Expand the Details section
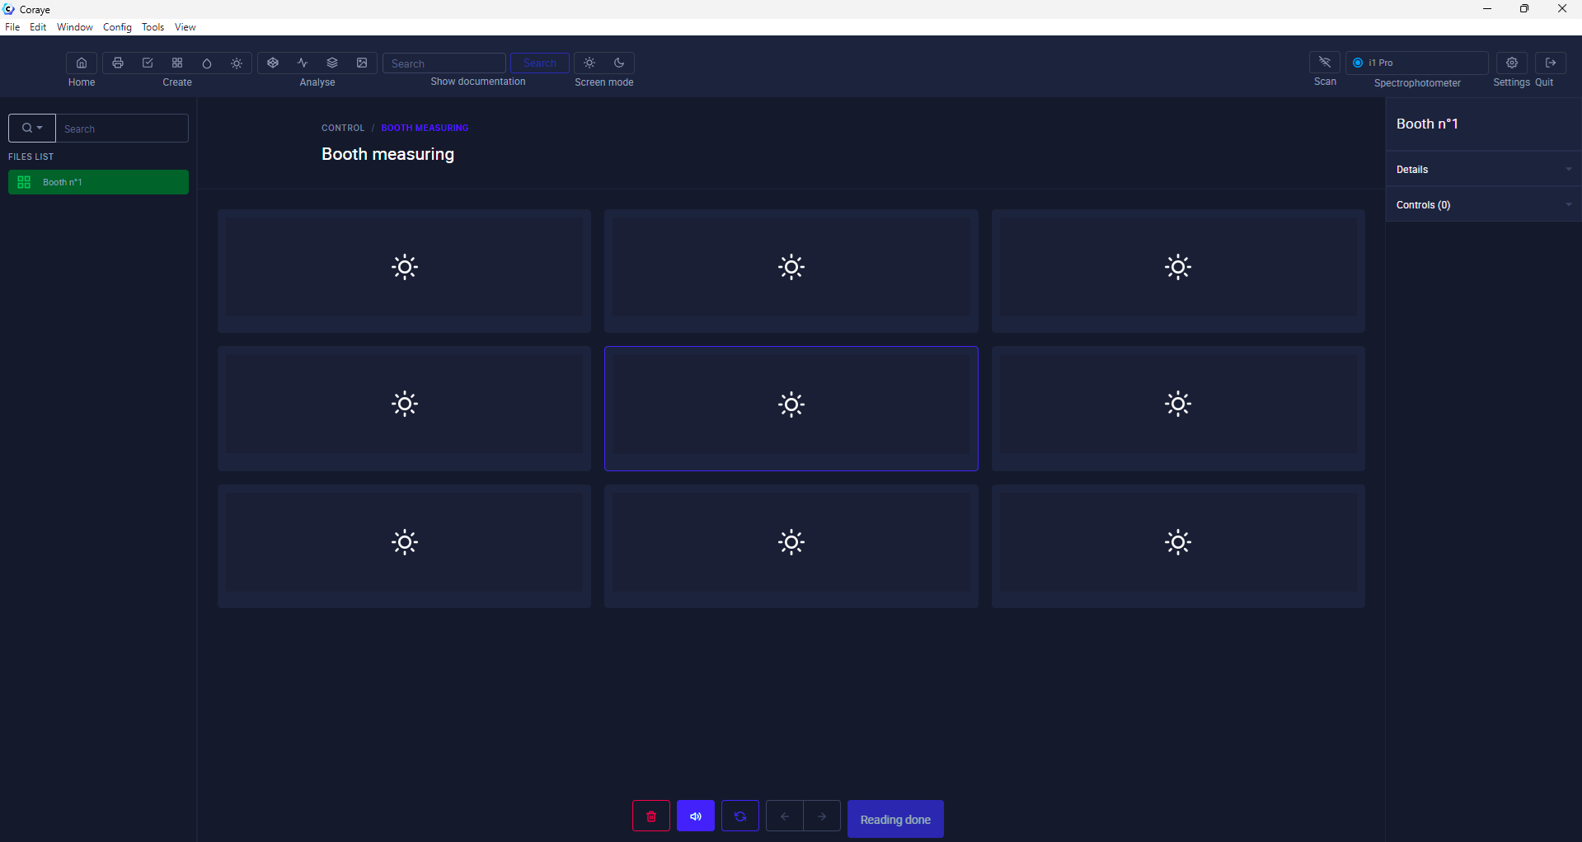1582x842 pixels. pyautogui.click(x=1483, y=169)
